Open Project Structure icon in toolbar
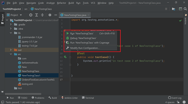Viewport: 188px width, 104px height. [x=173, y=9]
